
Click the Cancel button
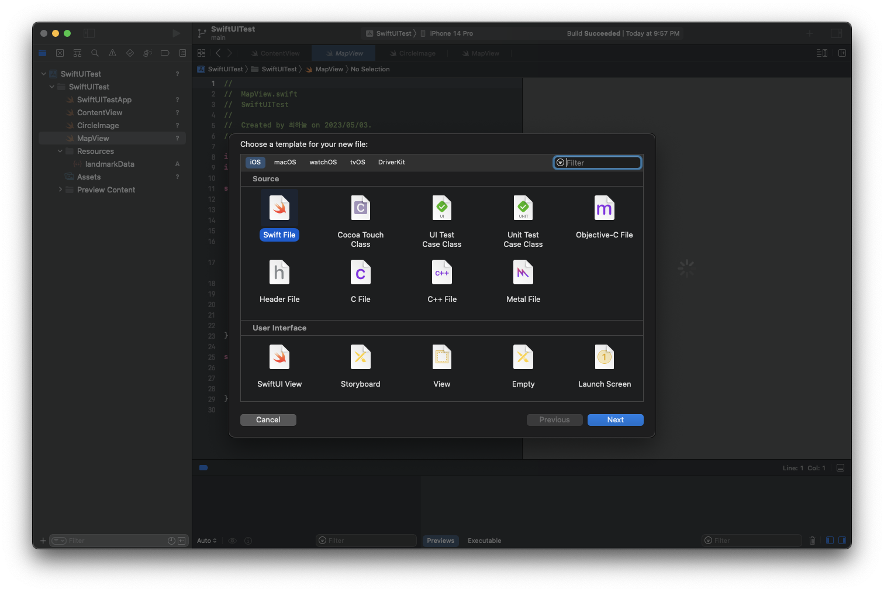(x=268, y=420)
